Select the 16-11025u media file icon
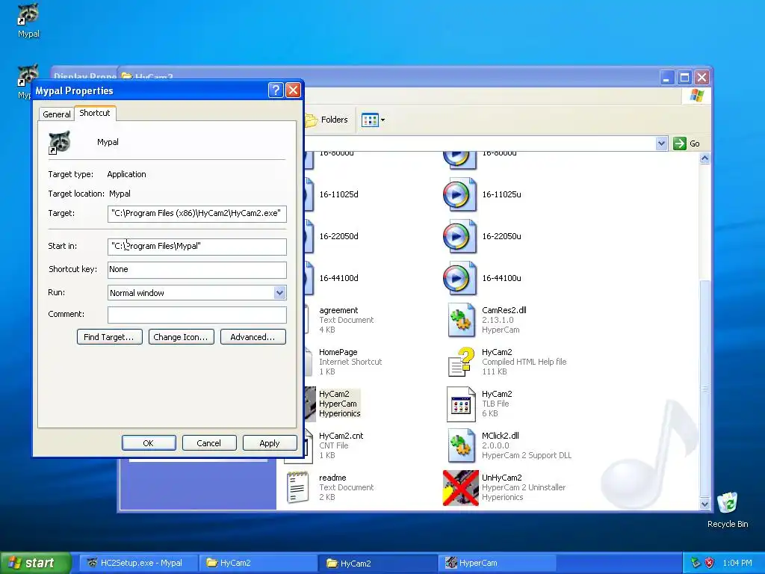The width and height of the screenshot is (765, 574). [459, 194]
